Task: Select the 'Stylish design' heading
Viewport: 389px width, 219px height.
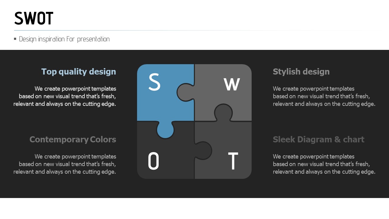Action: click(301, 71)
